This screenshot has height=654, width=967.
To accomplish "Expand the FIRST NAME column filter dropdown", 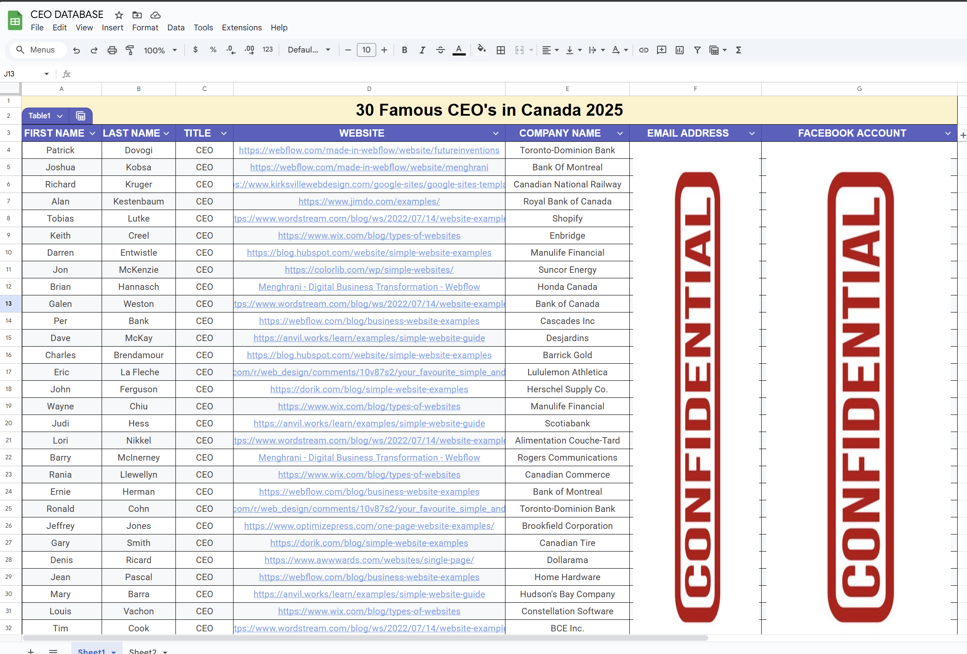I will coord(92,133).
